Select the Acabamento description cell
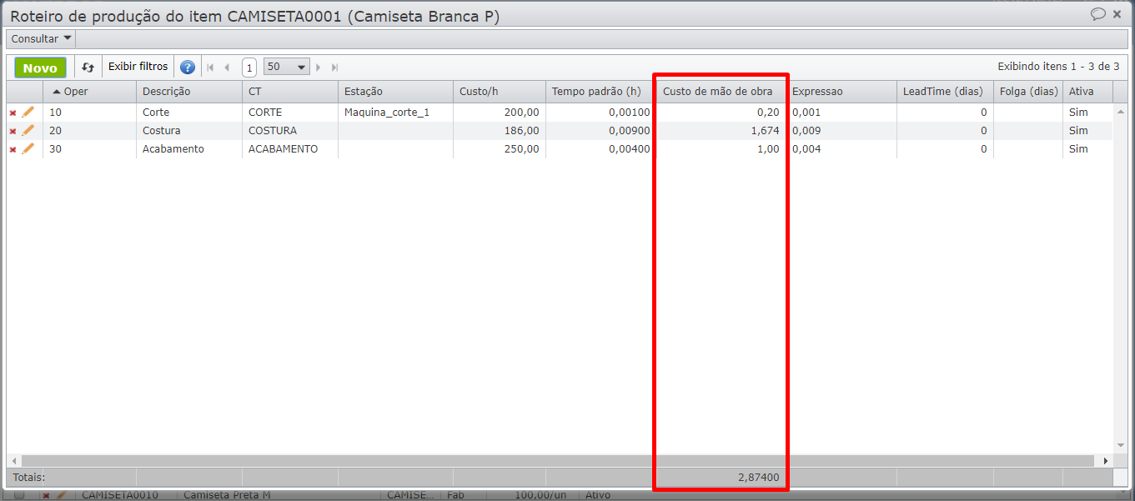Screen dimensions: 1135x501 coord(188,148)
